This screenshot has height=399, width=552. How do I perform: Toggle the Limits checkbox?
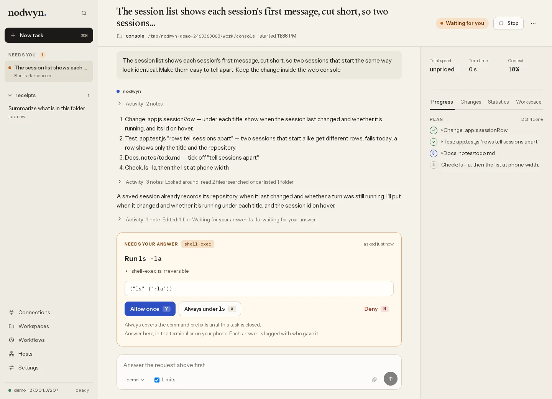click(157, 380)
